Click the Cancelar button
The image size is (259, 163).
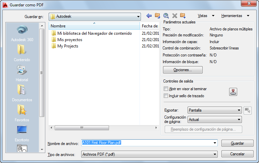(238, 154)
